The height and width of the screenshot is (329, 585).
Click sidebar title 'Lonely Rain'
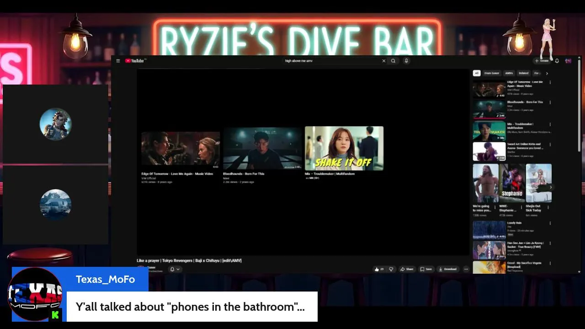coord(514,223)
